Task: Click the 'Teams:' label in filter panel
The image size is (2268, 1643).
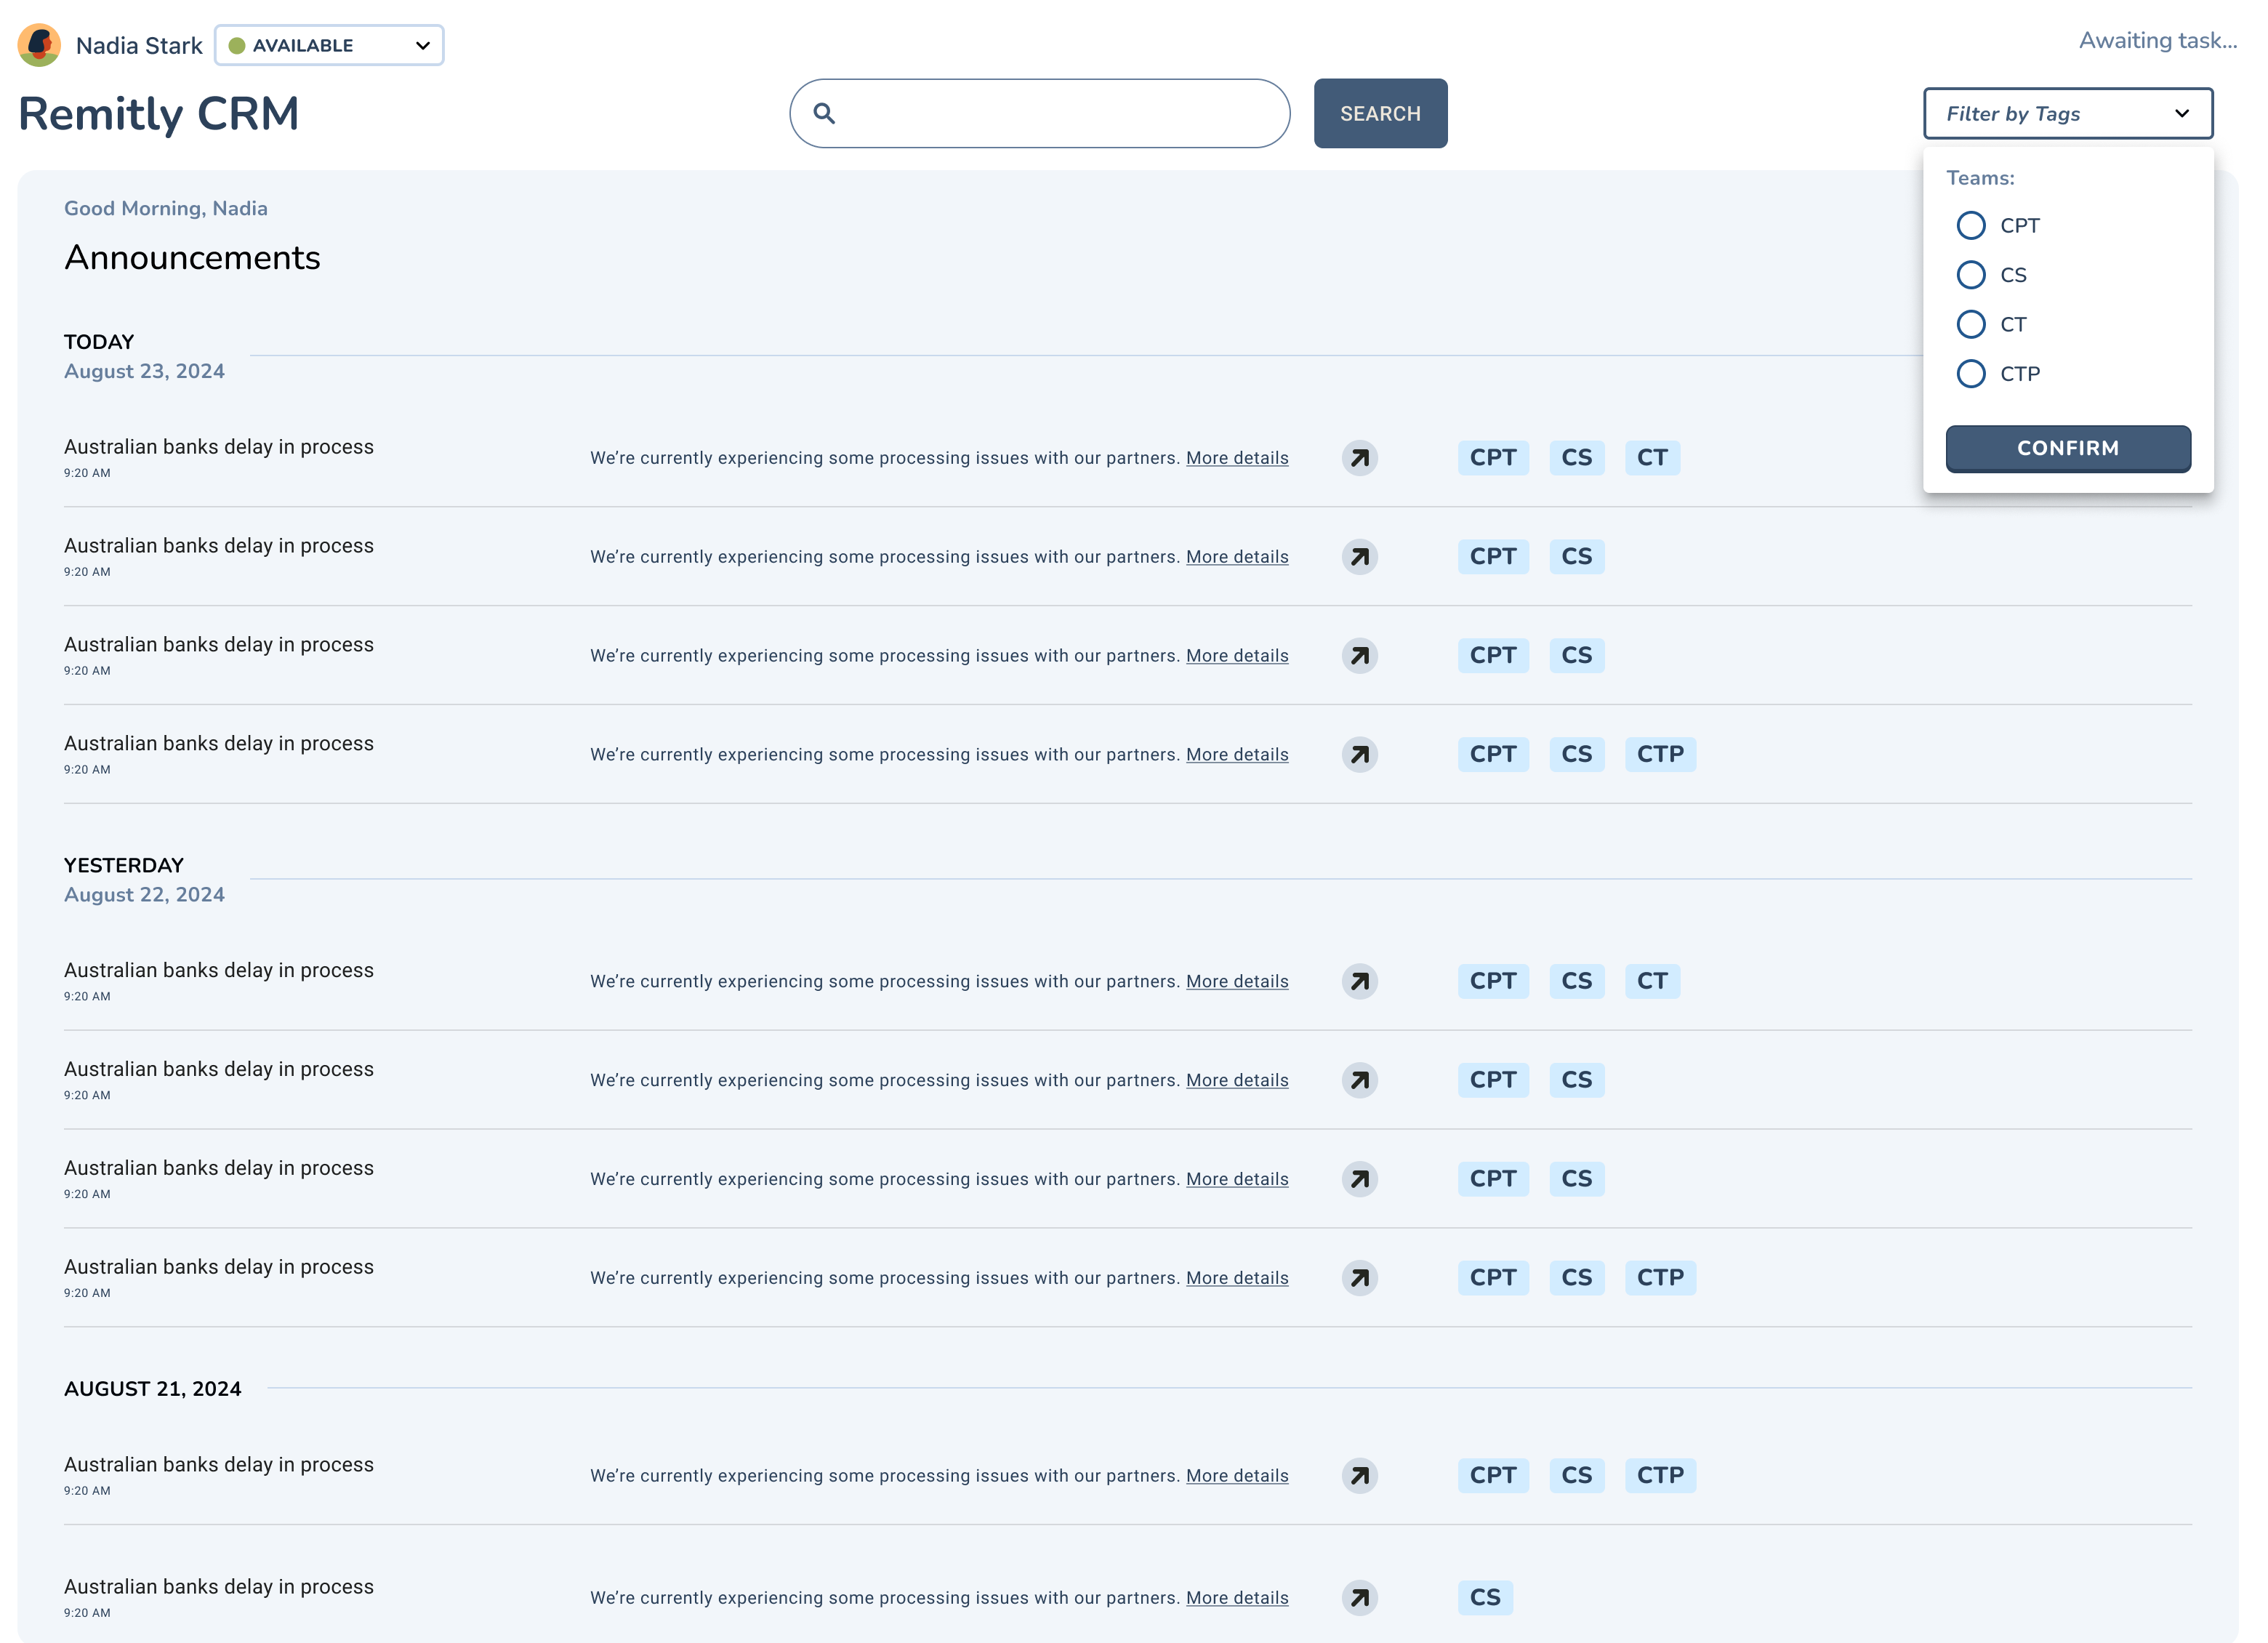Action: coord(1980,178)
